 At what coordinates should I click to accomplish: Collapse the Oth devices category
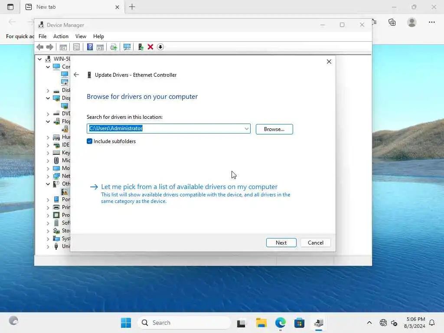[48, 184]
